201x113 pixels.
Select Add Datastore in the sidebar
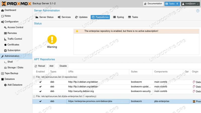coord(16,85)
